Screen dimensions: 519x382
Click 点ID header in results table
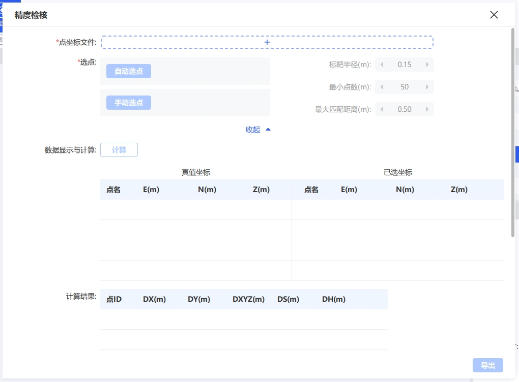[x=114, y=299]
